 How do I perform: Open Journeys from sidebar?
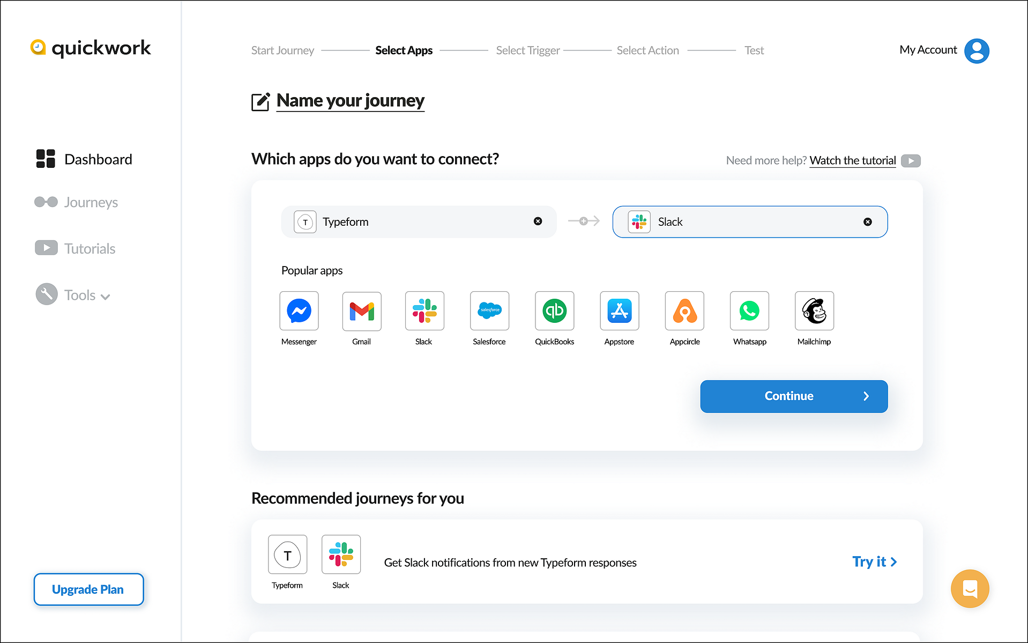tap(76, 202)
